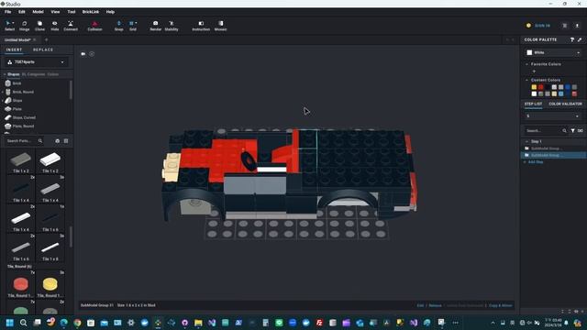Switch to the COLOR VALIDATOR tab
The width and height of the screenshot is (587, 330).
(x=565, y=104)
